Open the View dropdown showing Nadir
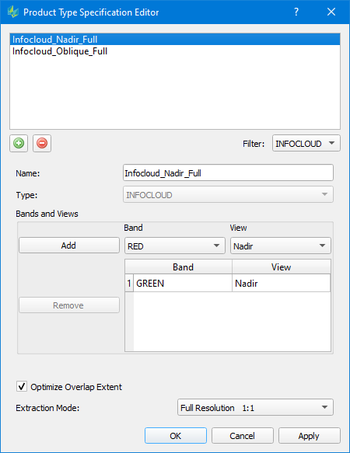This screenshot has width=350, height=453. point(280,246)
